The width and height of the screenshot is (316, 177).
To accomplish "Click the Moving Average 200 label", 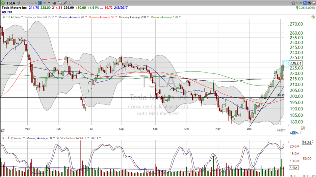I will (132, 17).
